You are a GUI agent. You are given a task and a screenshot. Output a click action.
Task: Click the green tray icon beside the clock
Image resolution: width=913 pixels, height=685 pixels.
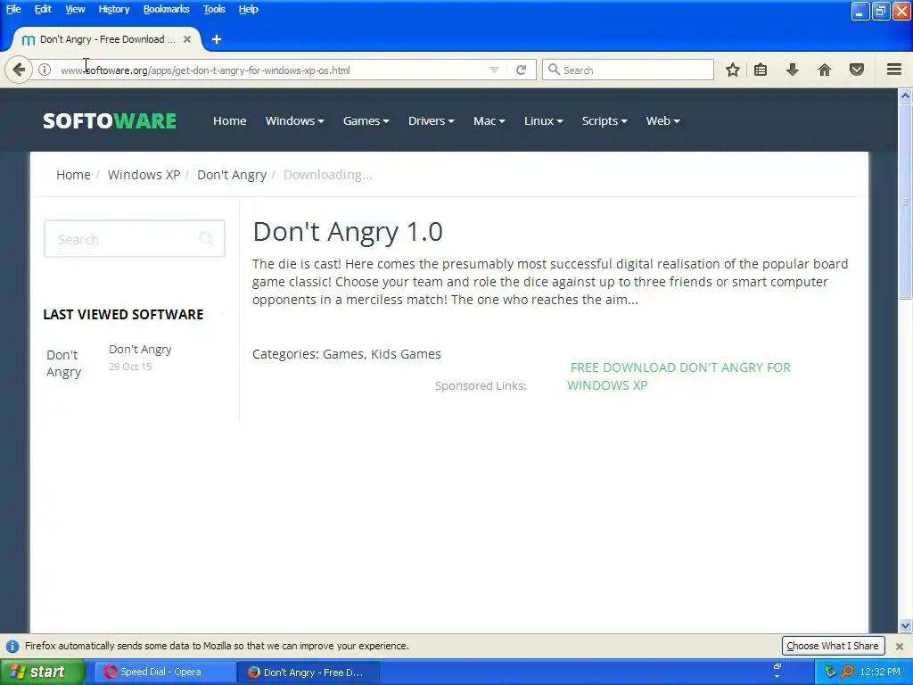click(x=830, y=672)
